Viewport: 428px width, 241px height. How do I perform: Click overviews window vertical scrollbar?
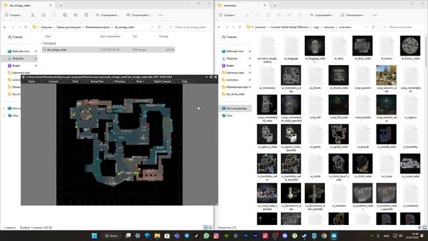tap(426, 52)
